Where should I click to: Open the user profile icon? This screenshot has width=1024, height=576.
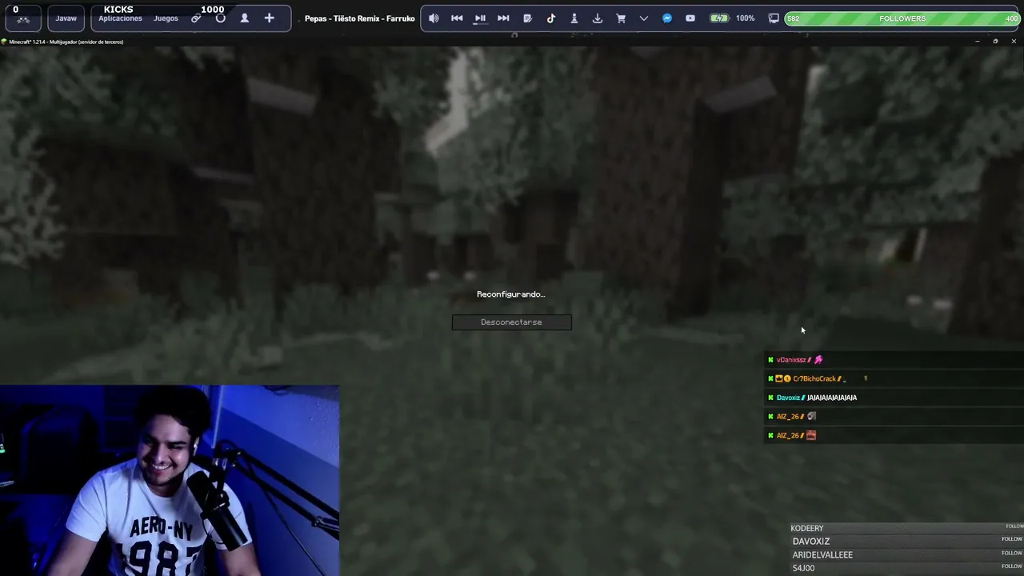(245, 18)
